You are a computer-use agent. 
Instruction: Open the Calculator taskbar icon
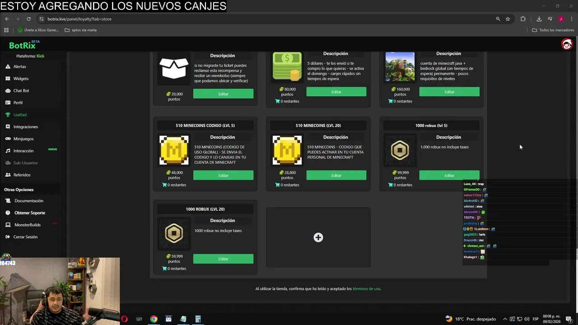(x=198, y=319)
